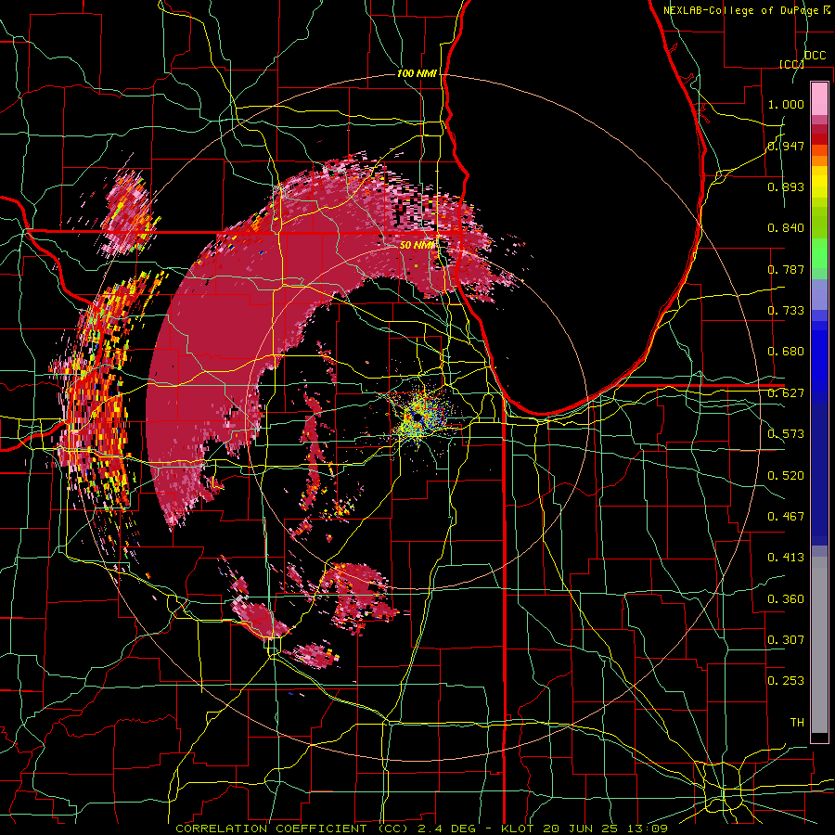Click the radar site center inside the 50 NMI ring
This screenshot has width=835, height=835.
coord(418,417)
